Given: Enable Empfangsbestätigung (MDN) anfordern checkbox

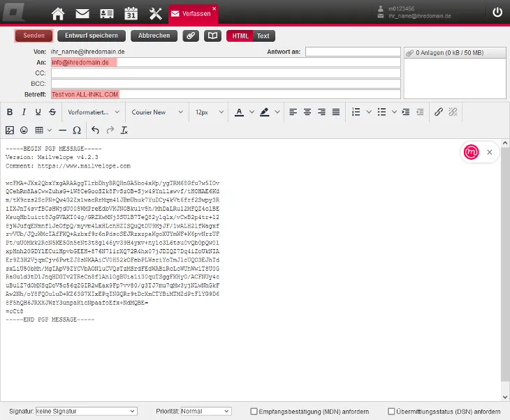Looking at the screenshot, I should click(x=254, y=412).
